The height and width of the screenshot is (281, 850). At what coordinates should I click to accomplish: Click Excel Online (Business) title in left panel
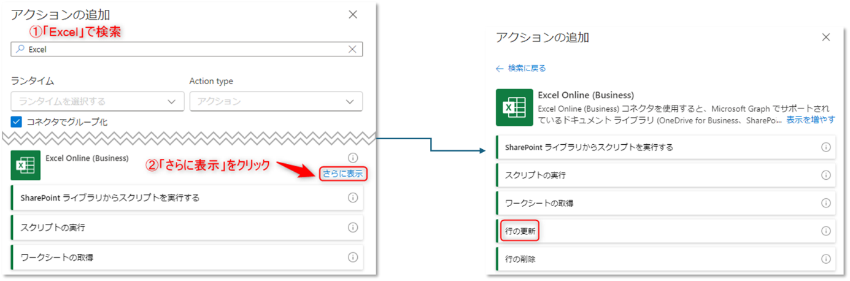click(x=87, y=158)
